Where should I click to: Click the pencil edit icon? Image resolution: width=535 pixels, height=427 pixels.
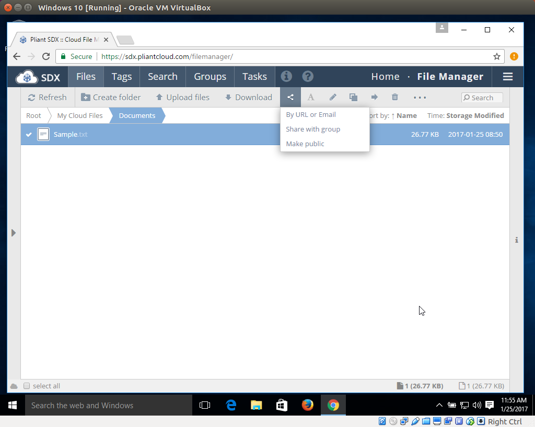[333, 98]
